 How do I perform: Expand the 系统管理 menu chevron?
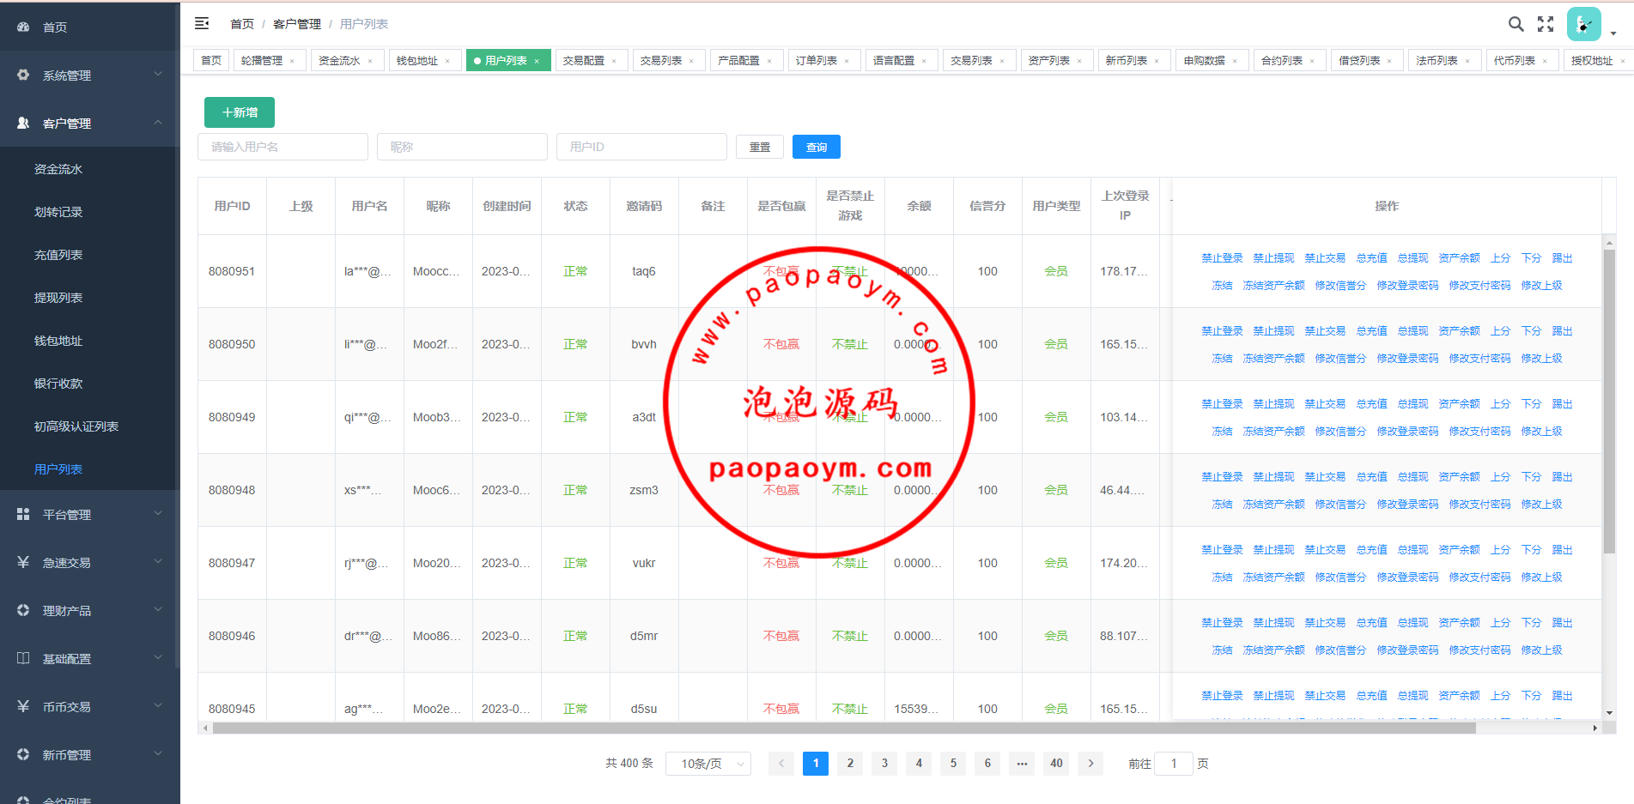[x=158, y=75]
